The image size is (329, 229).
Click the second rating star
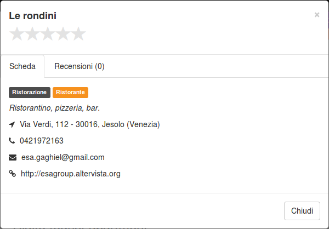[32, 34]
